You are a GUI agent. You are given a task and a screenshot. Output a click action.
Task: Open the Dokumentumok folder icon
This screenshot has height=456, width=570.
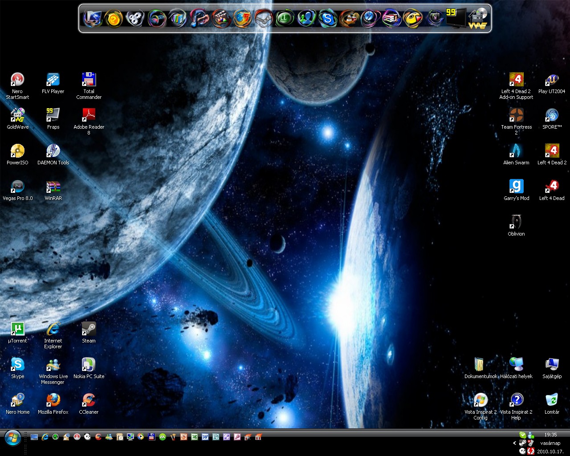(479, 365)
